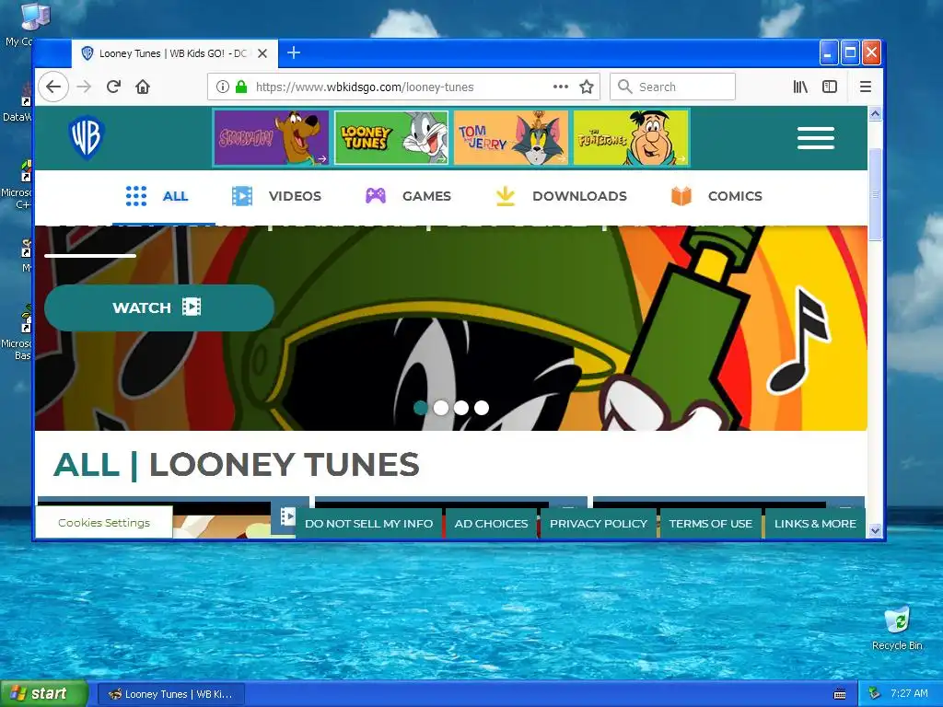Select the third carousel slide dot

pyautogui.click(x=461, y=408)
